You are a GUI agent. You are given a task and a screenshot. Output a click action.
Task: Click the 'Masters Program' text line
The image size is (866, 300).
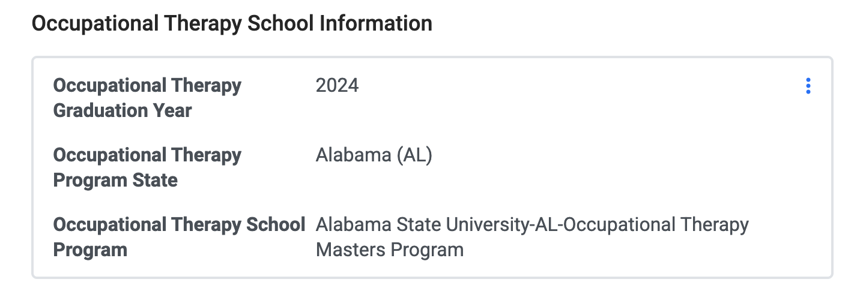390,250
